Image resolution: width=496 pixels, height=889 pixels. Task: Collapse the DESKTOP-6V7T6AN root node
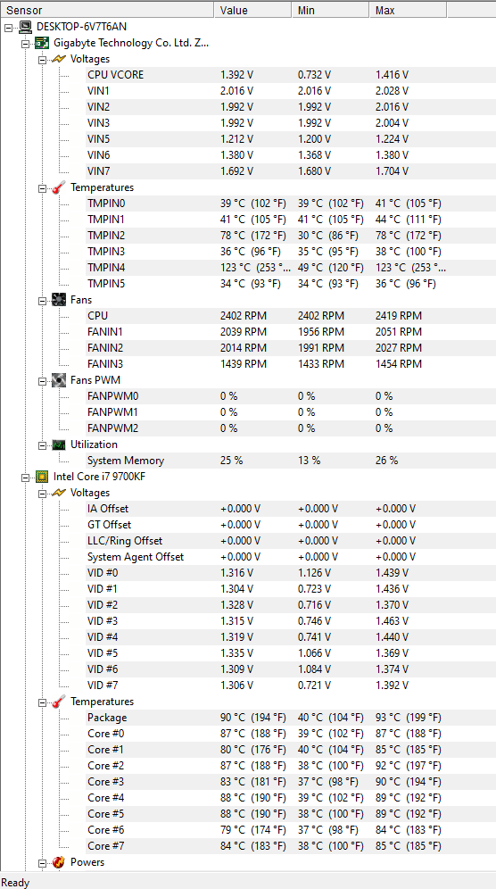[x=9, y=27]
